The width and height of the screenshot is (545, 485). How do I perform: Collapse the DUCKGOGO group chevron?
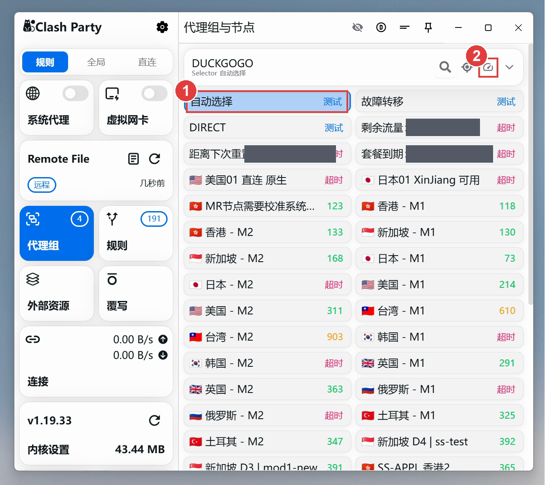tap(509, 67)
